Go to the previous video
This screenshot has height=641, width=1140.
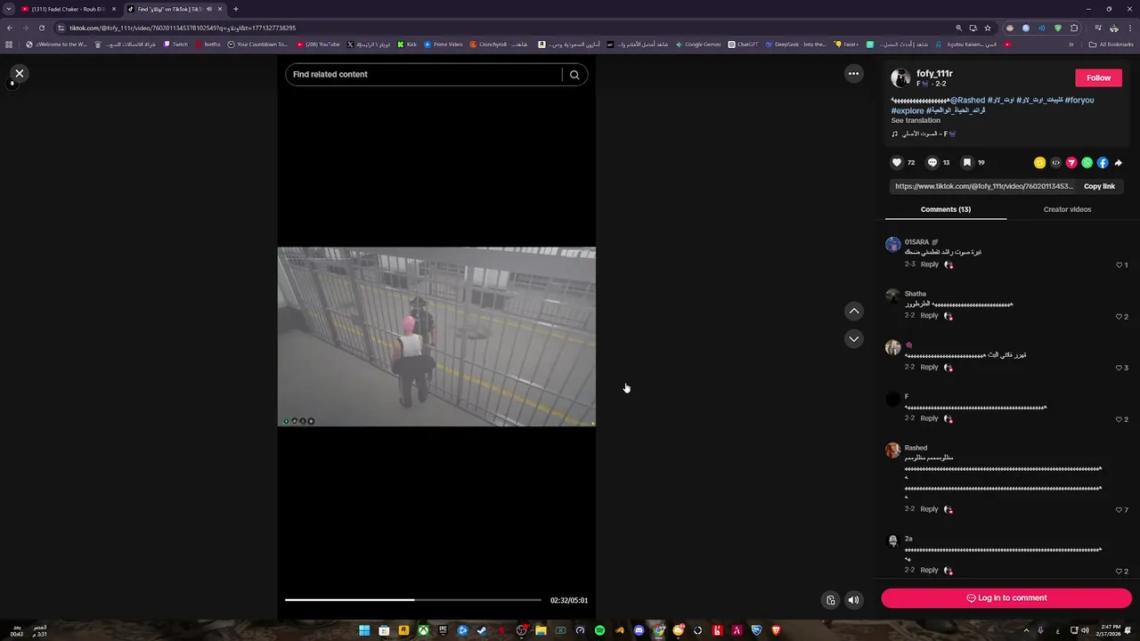pyautogui.click(x=853, y=311)
